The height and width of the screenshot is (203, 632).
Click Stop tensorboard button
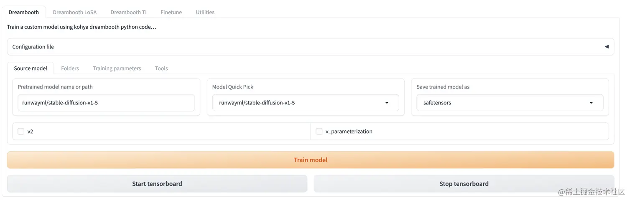464,184
